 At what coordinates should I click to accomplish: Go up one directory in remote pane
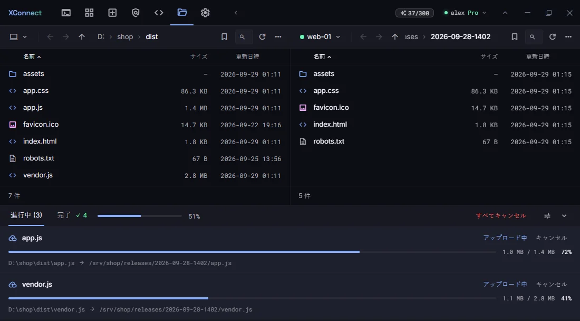(395, 36)
